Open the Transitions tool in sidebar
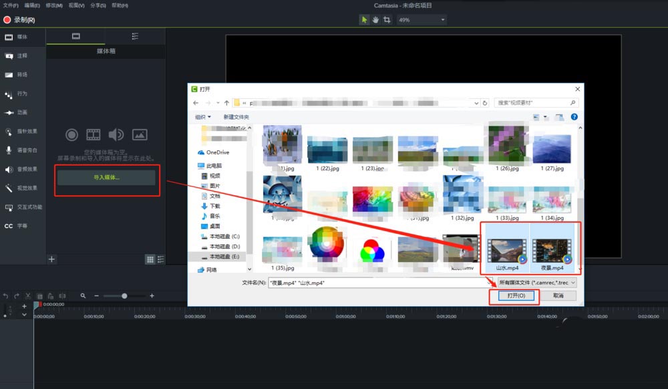The width and height of the screenshot is (668, 389). pyautogui.click(x=16, y=75)
